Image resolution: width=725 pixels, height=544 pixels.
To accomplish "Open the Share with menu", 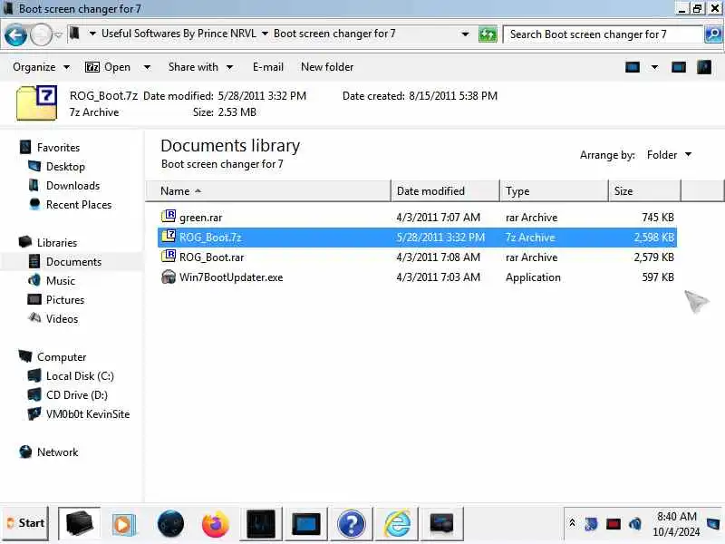I will click(x=200, y=67).
